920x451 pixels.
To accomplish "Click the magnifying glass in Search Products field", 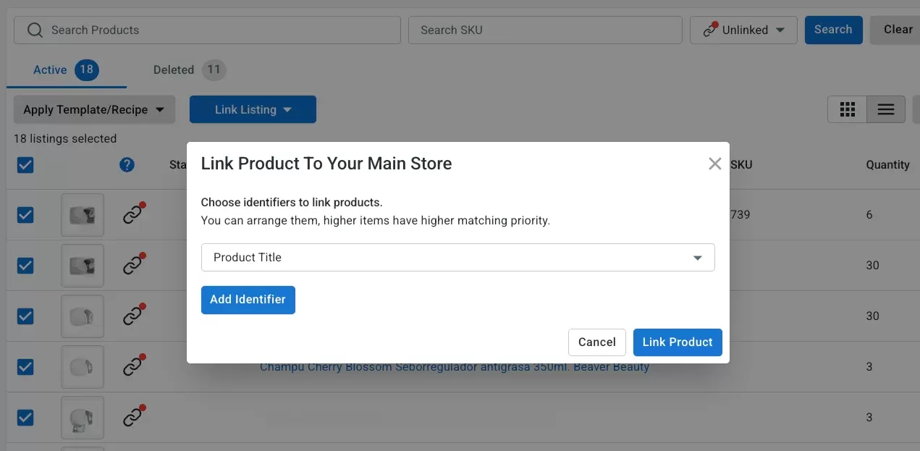I will [34, 30].
